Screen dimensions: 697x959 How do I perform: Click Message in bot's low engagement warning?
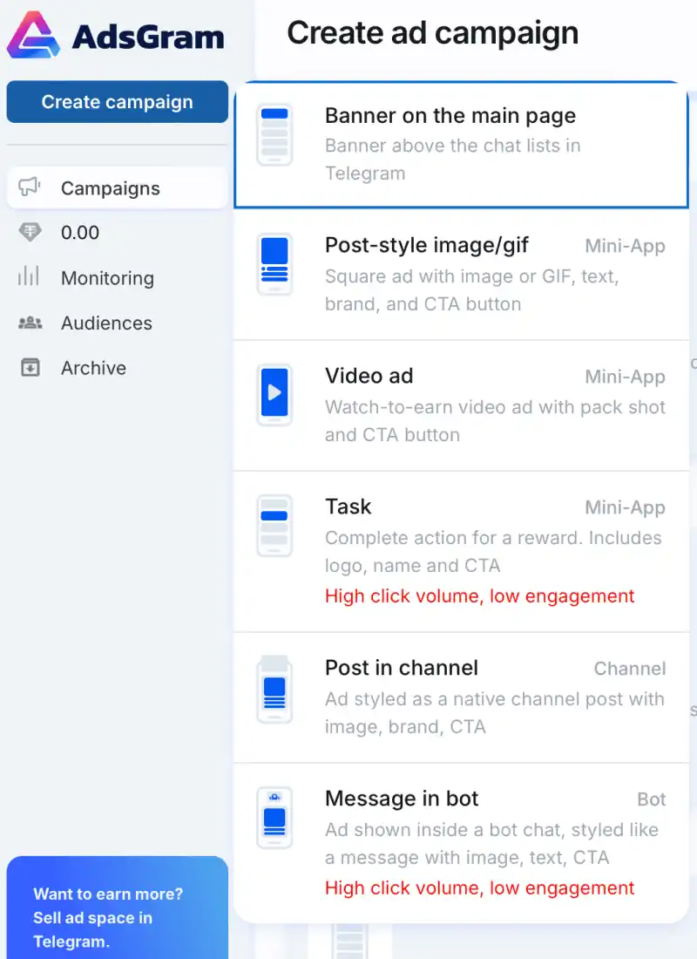click(x=479, y=888)
